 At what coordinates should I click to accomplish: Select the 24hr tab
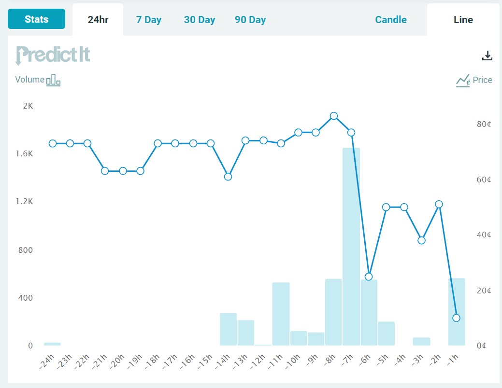[98, 19]
